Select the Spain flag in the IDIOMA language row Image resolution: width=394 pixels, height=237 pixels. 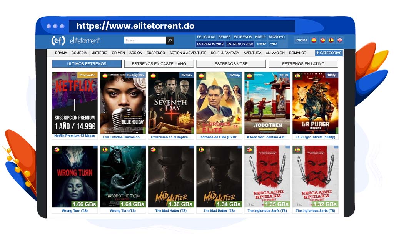(314, 40)
